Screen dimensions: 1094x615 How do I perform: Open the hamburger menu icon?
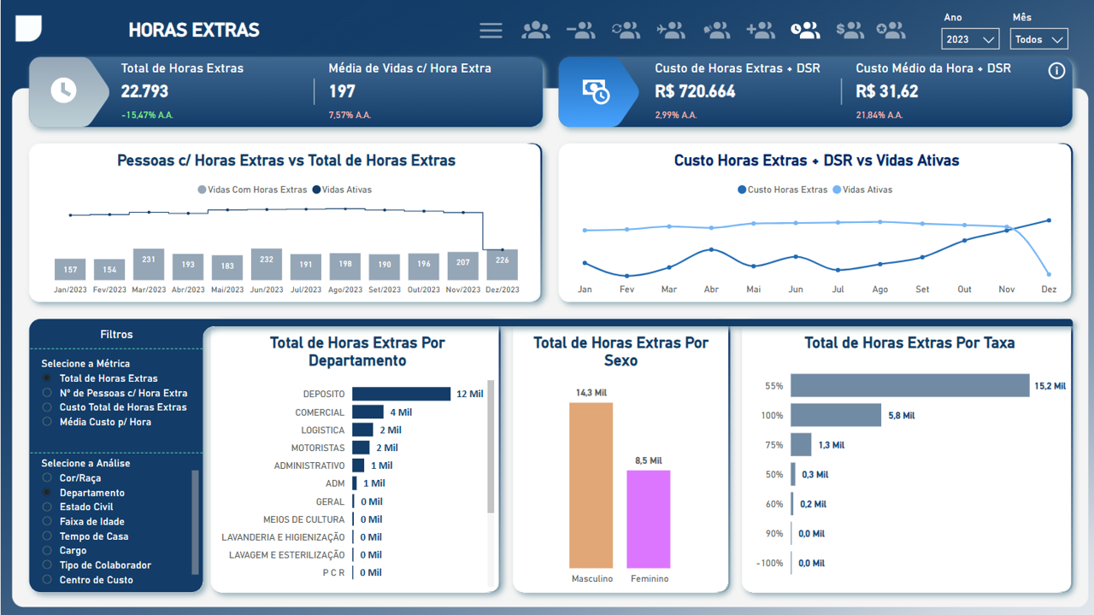[x=491, y=31]
